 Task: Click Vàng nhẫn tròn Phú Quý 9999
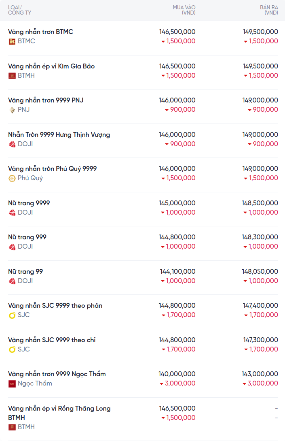[x=53, y=168]
